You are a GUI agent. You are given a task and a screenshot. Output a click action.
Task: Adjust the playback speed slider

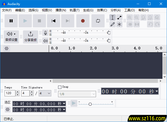90,104
